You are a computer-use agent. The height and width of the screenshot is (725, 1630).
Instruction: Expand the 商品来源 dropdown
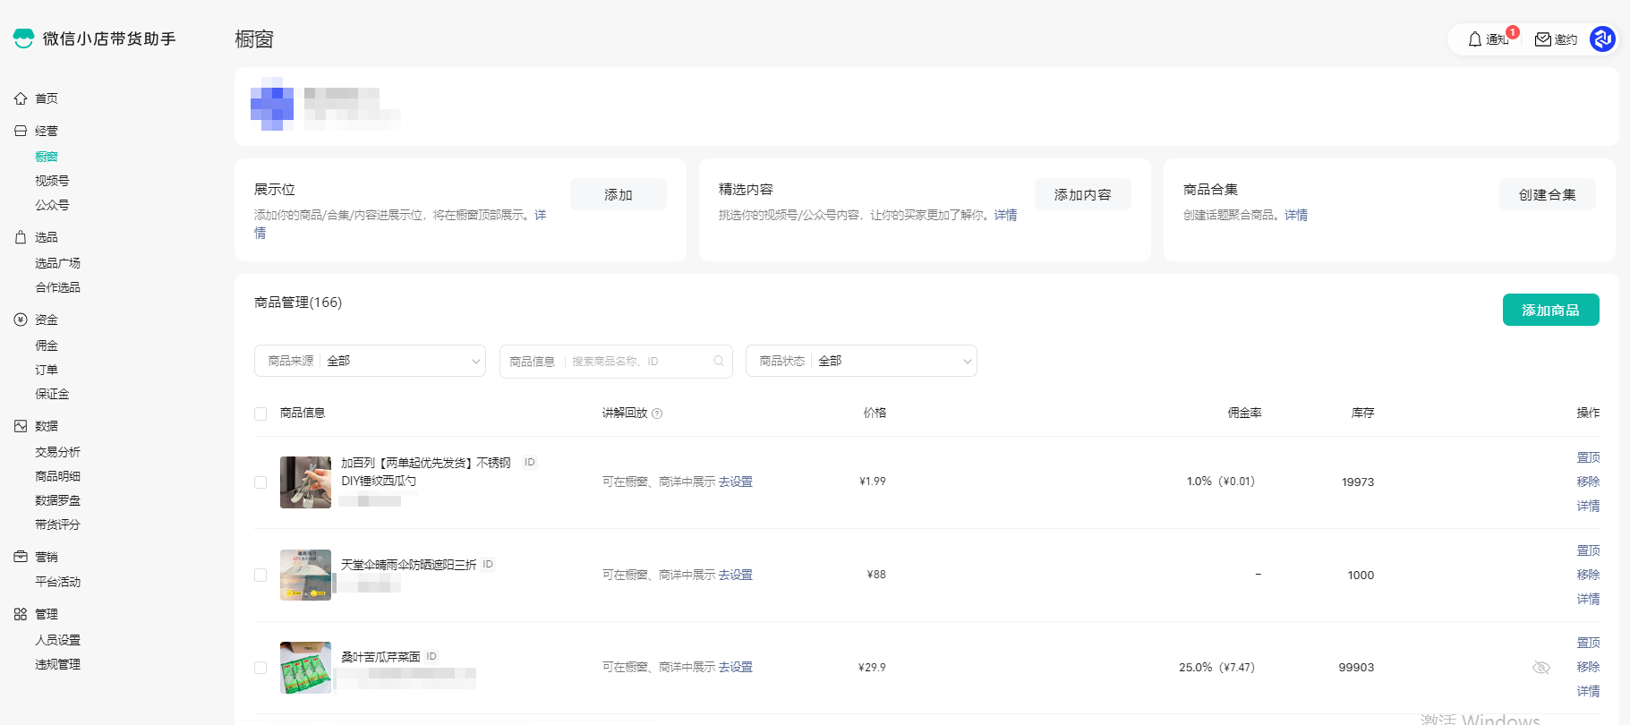click(x=370, y=362)
